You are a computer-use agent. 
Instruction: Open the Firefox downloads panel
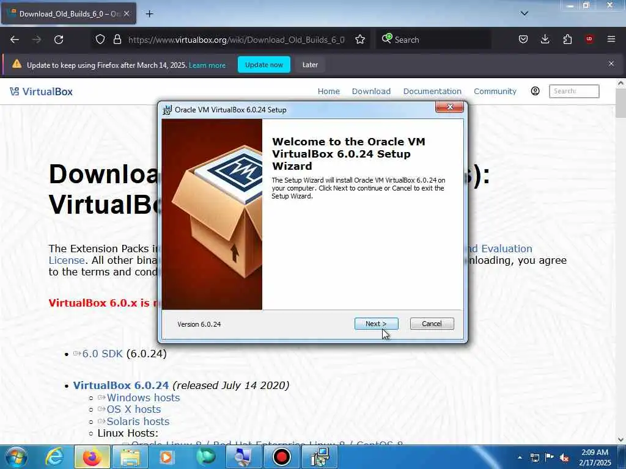coord(545,39)
